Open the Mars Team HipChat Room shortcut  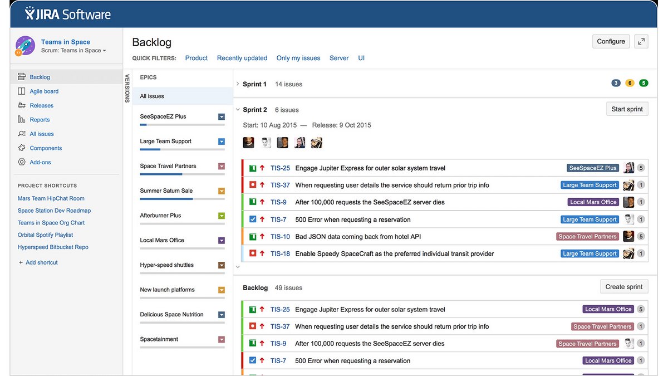51,198
